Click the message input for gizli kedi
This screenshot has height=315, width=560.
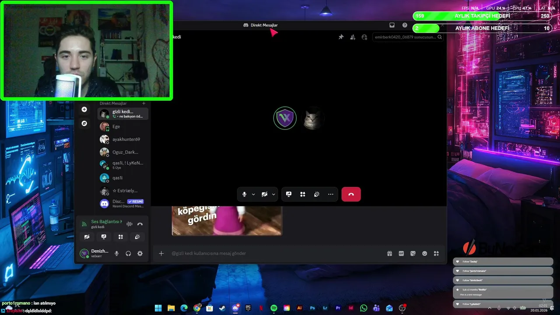[276, 253]
